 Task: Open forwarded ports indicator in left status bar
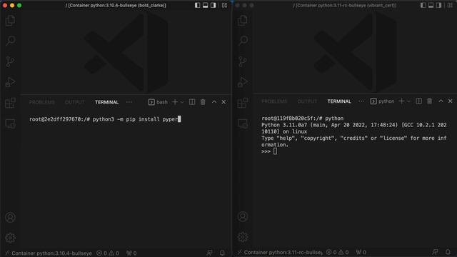coord(131,253)
